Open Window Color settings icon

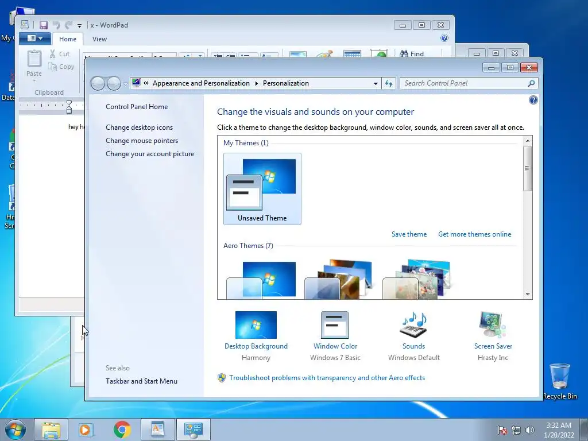point(335,325)
